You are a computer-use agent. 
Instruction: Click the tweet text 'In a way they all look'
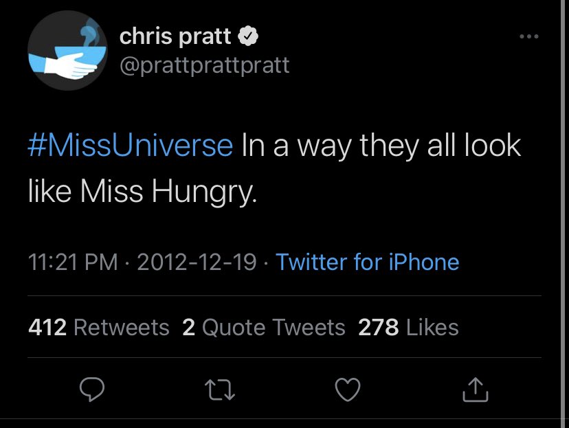(x=381, y=146)
